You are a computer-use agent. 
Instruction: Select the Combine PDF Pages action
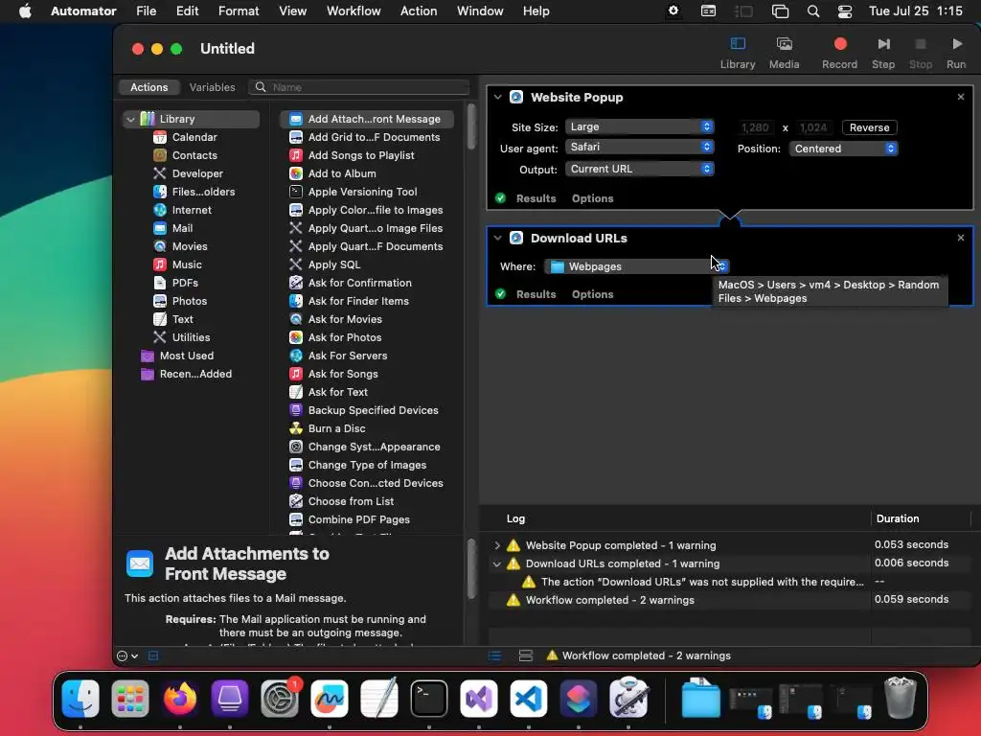[359, 518]
